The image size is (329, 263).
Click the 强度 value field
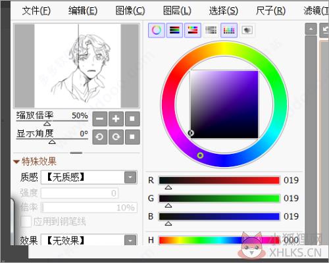[80, 193]
